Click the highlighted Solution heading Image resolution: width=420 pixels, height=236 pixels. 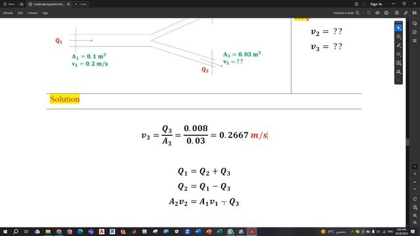point(65,99)
